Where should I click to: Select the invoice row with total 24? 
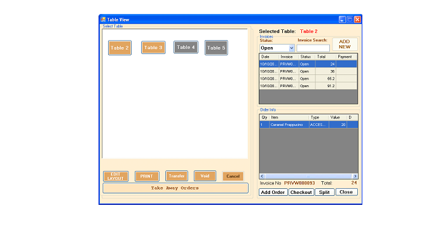coord(308,64)
